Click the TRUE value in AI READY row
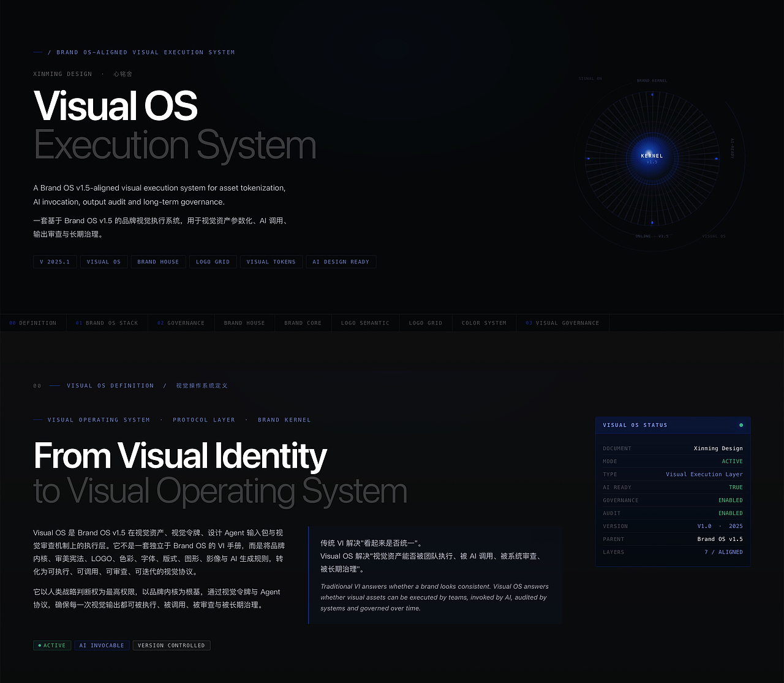 tap(736, 487)
